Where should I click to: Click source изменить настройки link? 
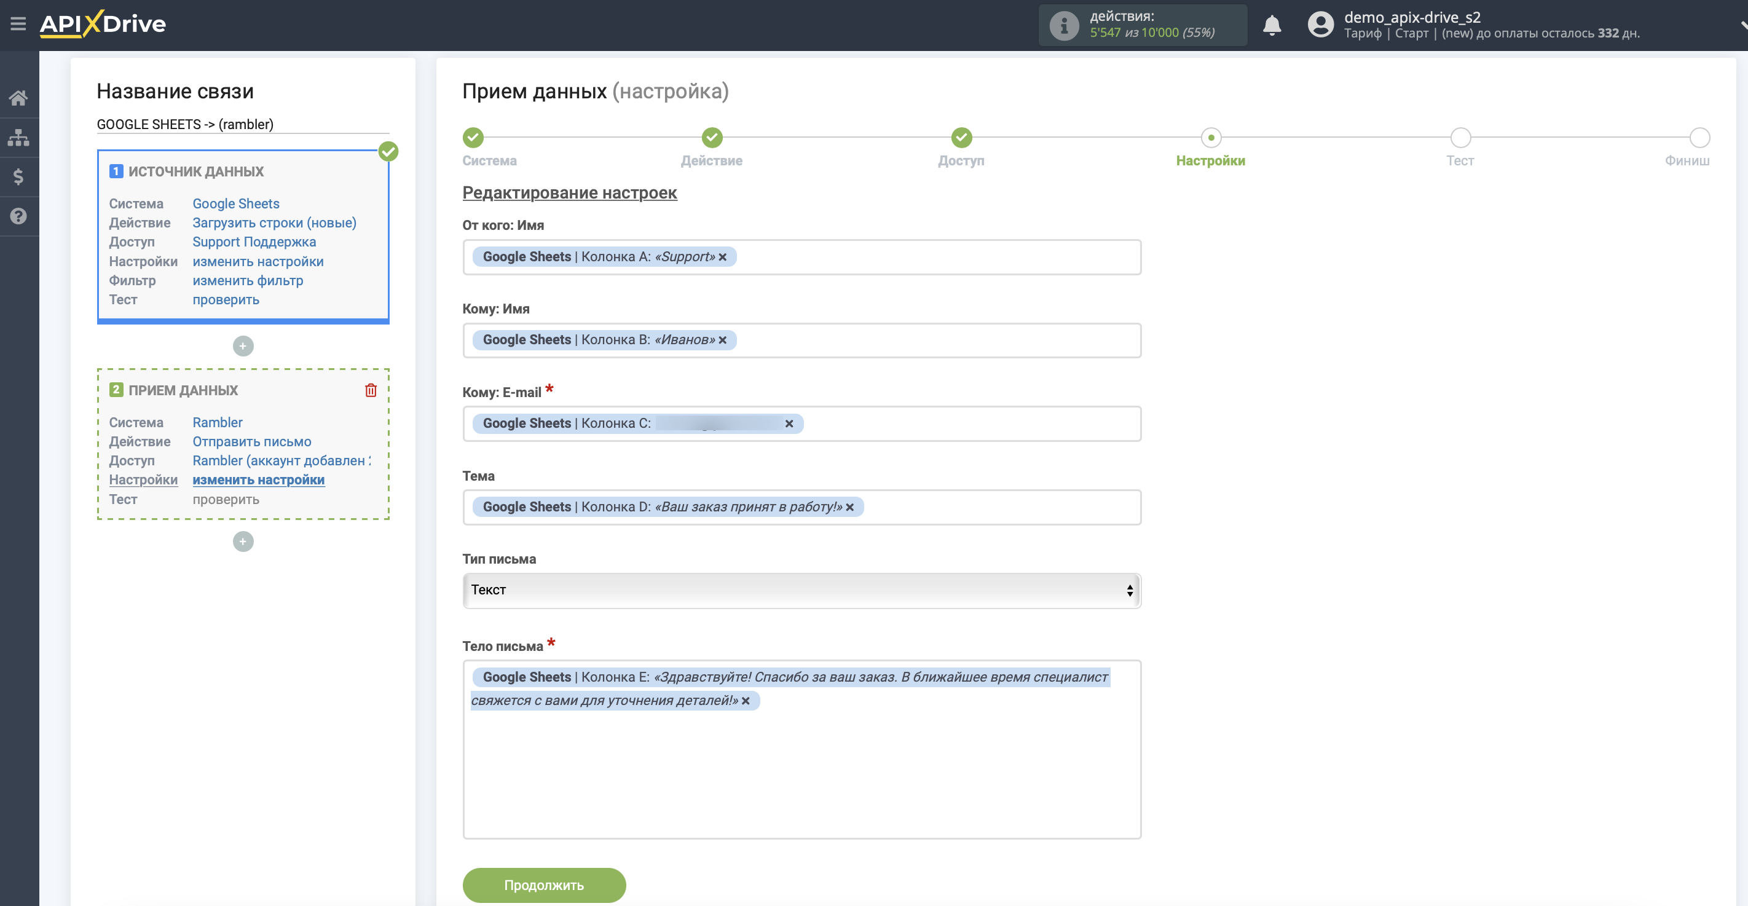point(258,261)
